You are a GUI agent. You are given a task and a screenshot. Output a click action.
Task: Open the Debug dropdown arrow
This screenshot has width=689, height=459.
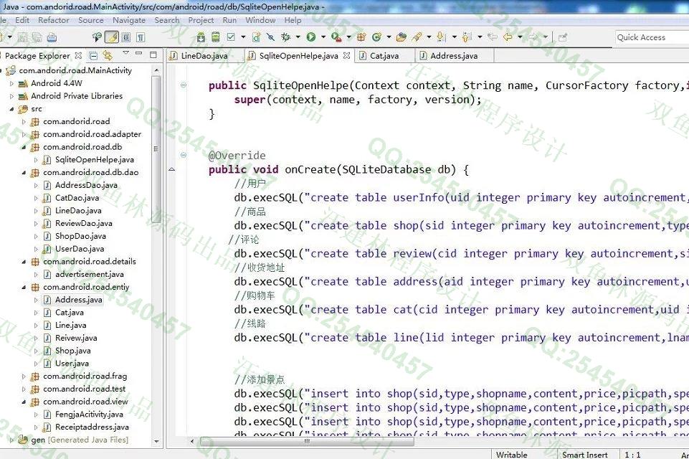[x=298, y=37]
